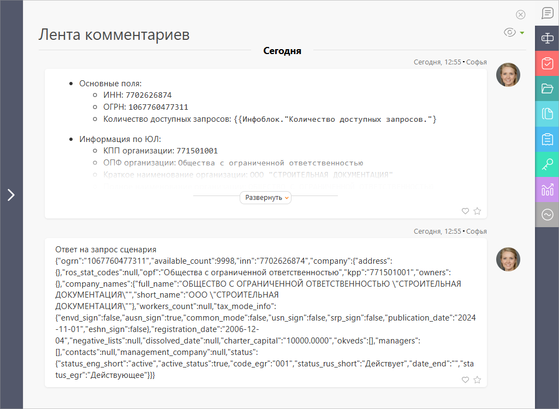559x409 pixels.
Task: Open Софья's avatar on first comment
Action: (508, 75)
